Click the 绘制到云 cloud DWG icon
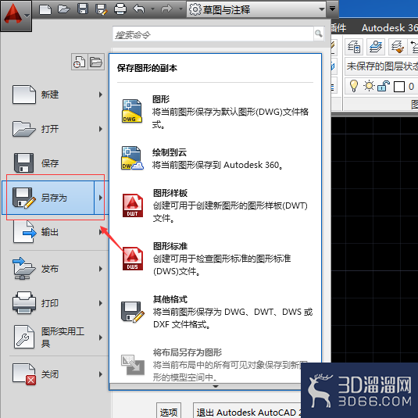The width and height of the screenshot is (418, 418). [132, 158]
